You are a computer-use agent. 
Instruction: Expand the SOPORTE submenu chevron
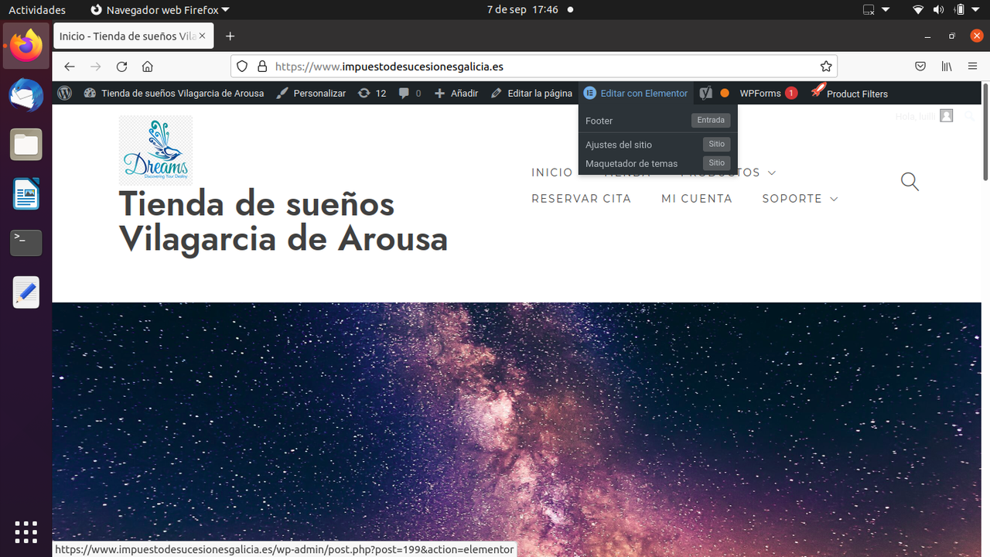coord(834,199)
